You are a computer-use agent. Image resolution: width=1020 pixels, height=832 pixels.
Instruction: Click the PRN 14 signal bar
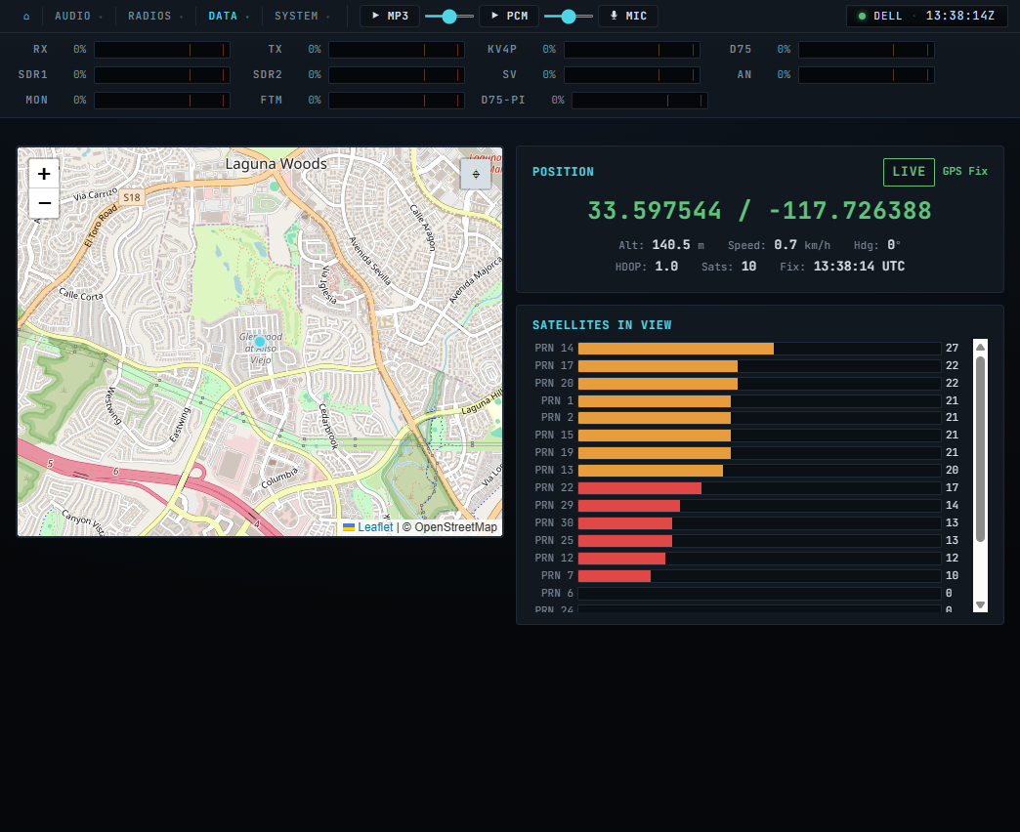(759, 349)
